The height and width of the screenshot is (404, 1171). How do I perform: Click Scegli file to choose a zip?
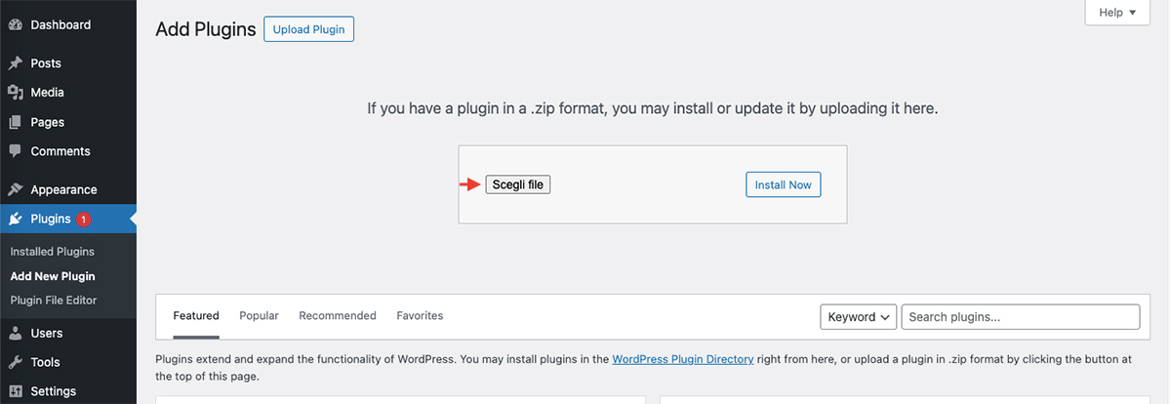(x=518, y=184)
